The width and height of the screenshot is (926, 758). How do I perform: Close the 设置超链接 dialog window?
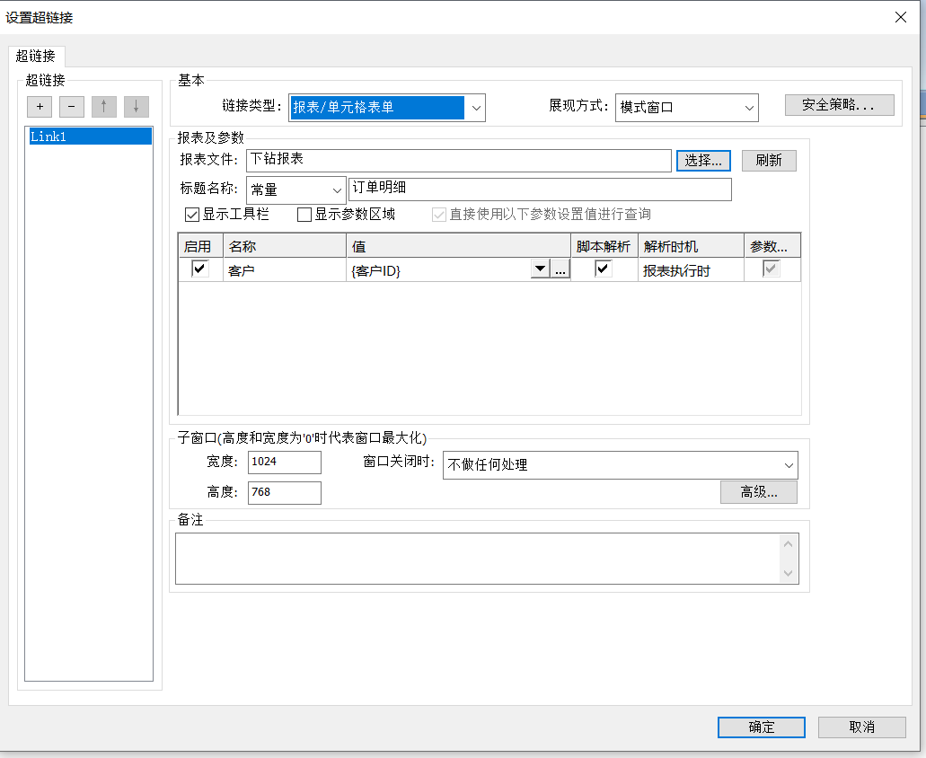(x=901, y=17)
